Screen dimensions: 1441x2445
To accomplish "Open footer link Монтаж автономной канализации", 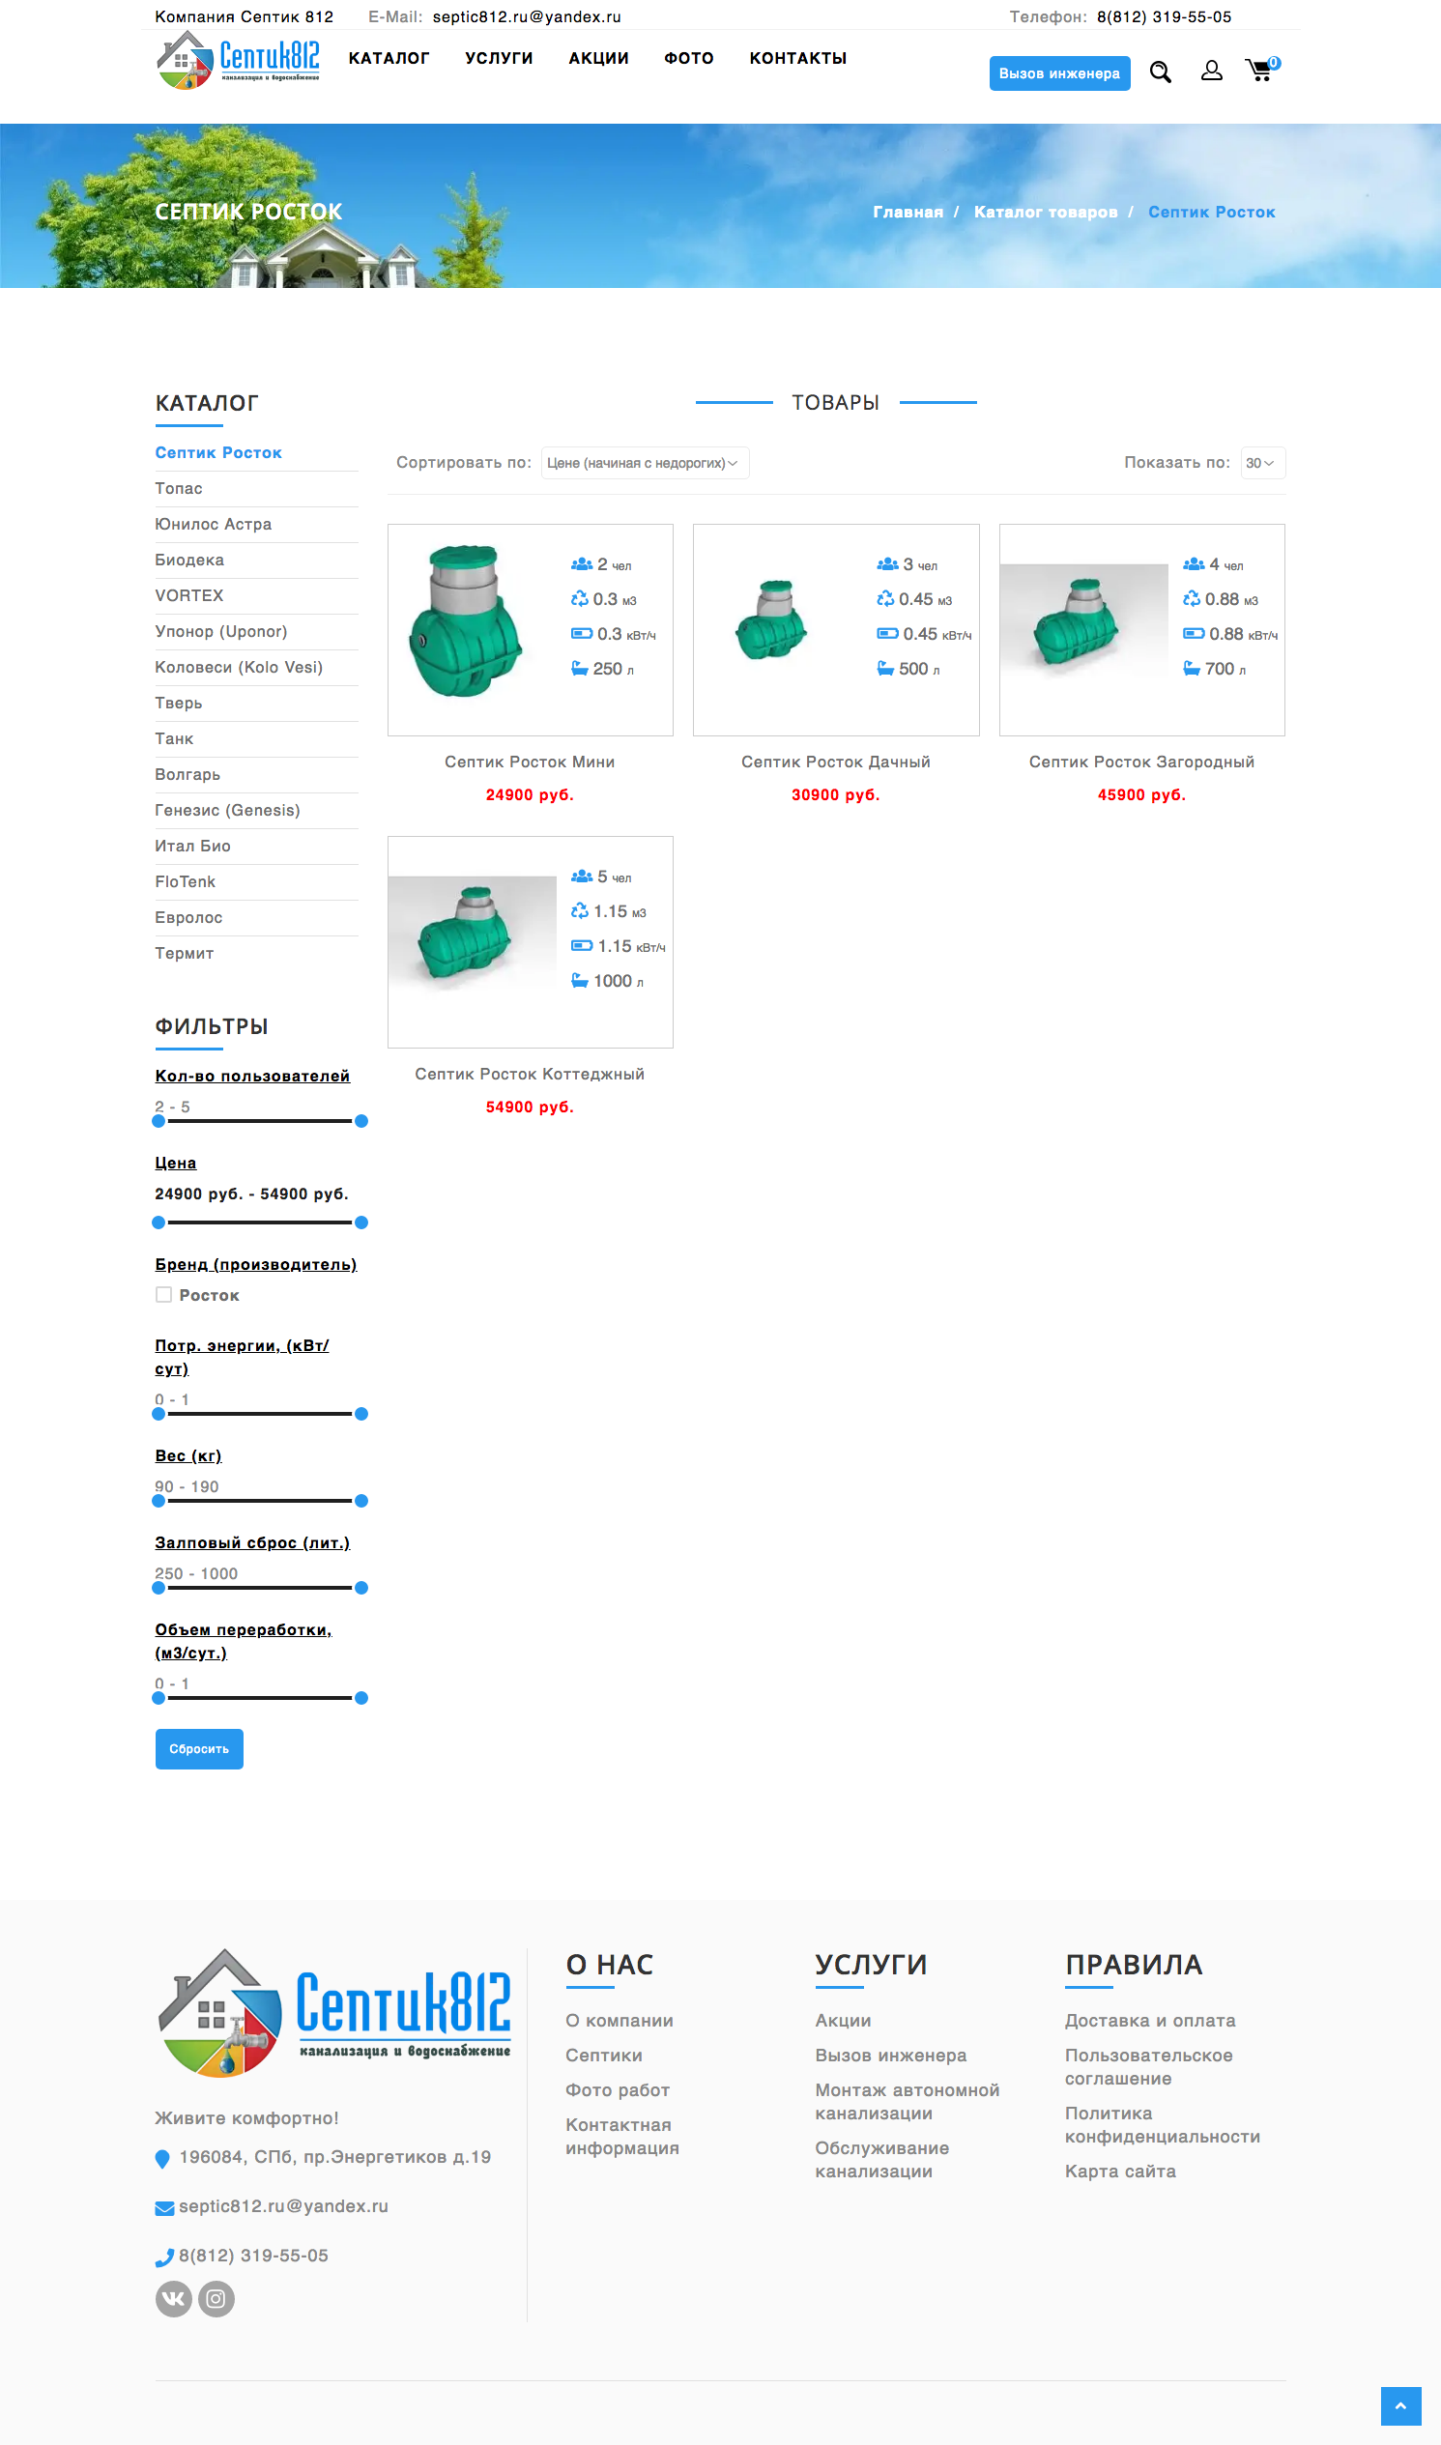I will pyautogui.click(x=907, y=2102).
